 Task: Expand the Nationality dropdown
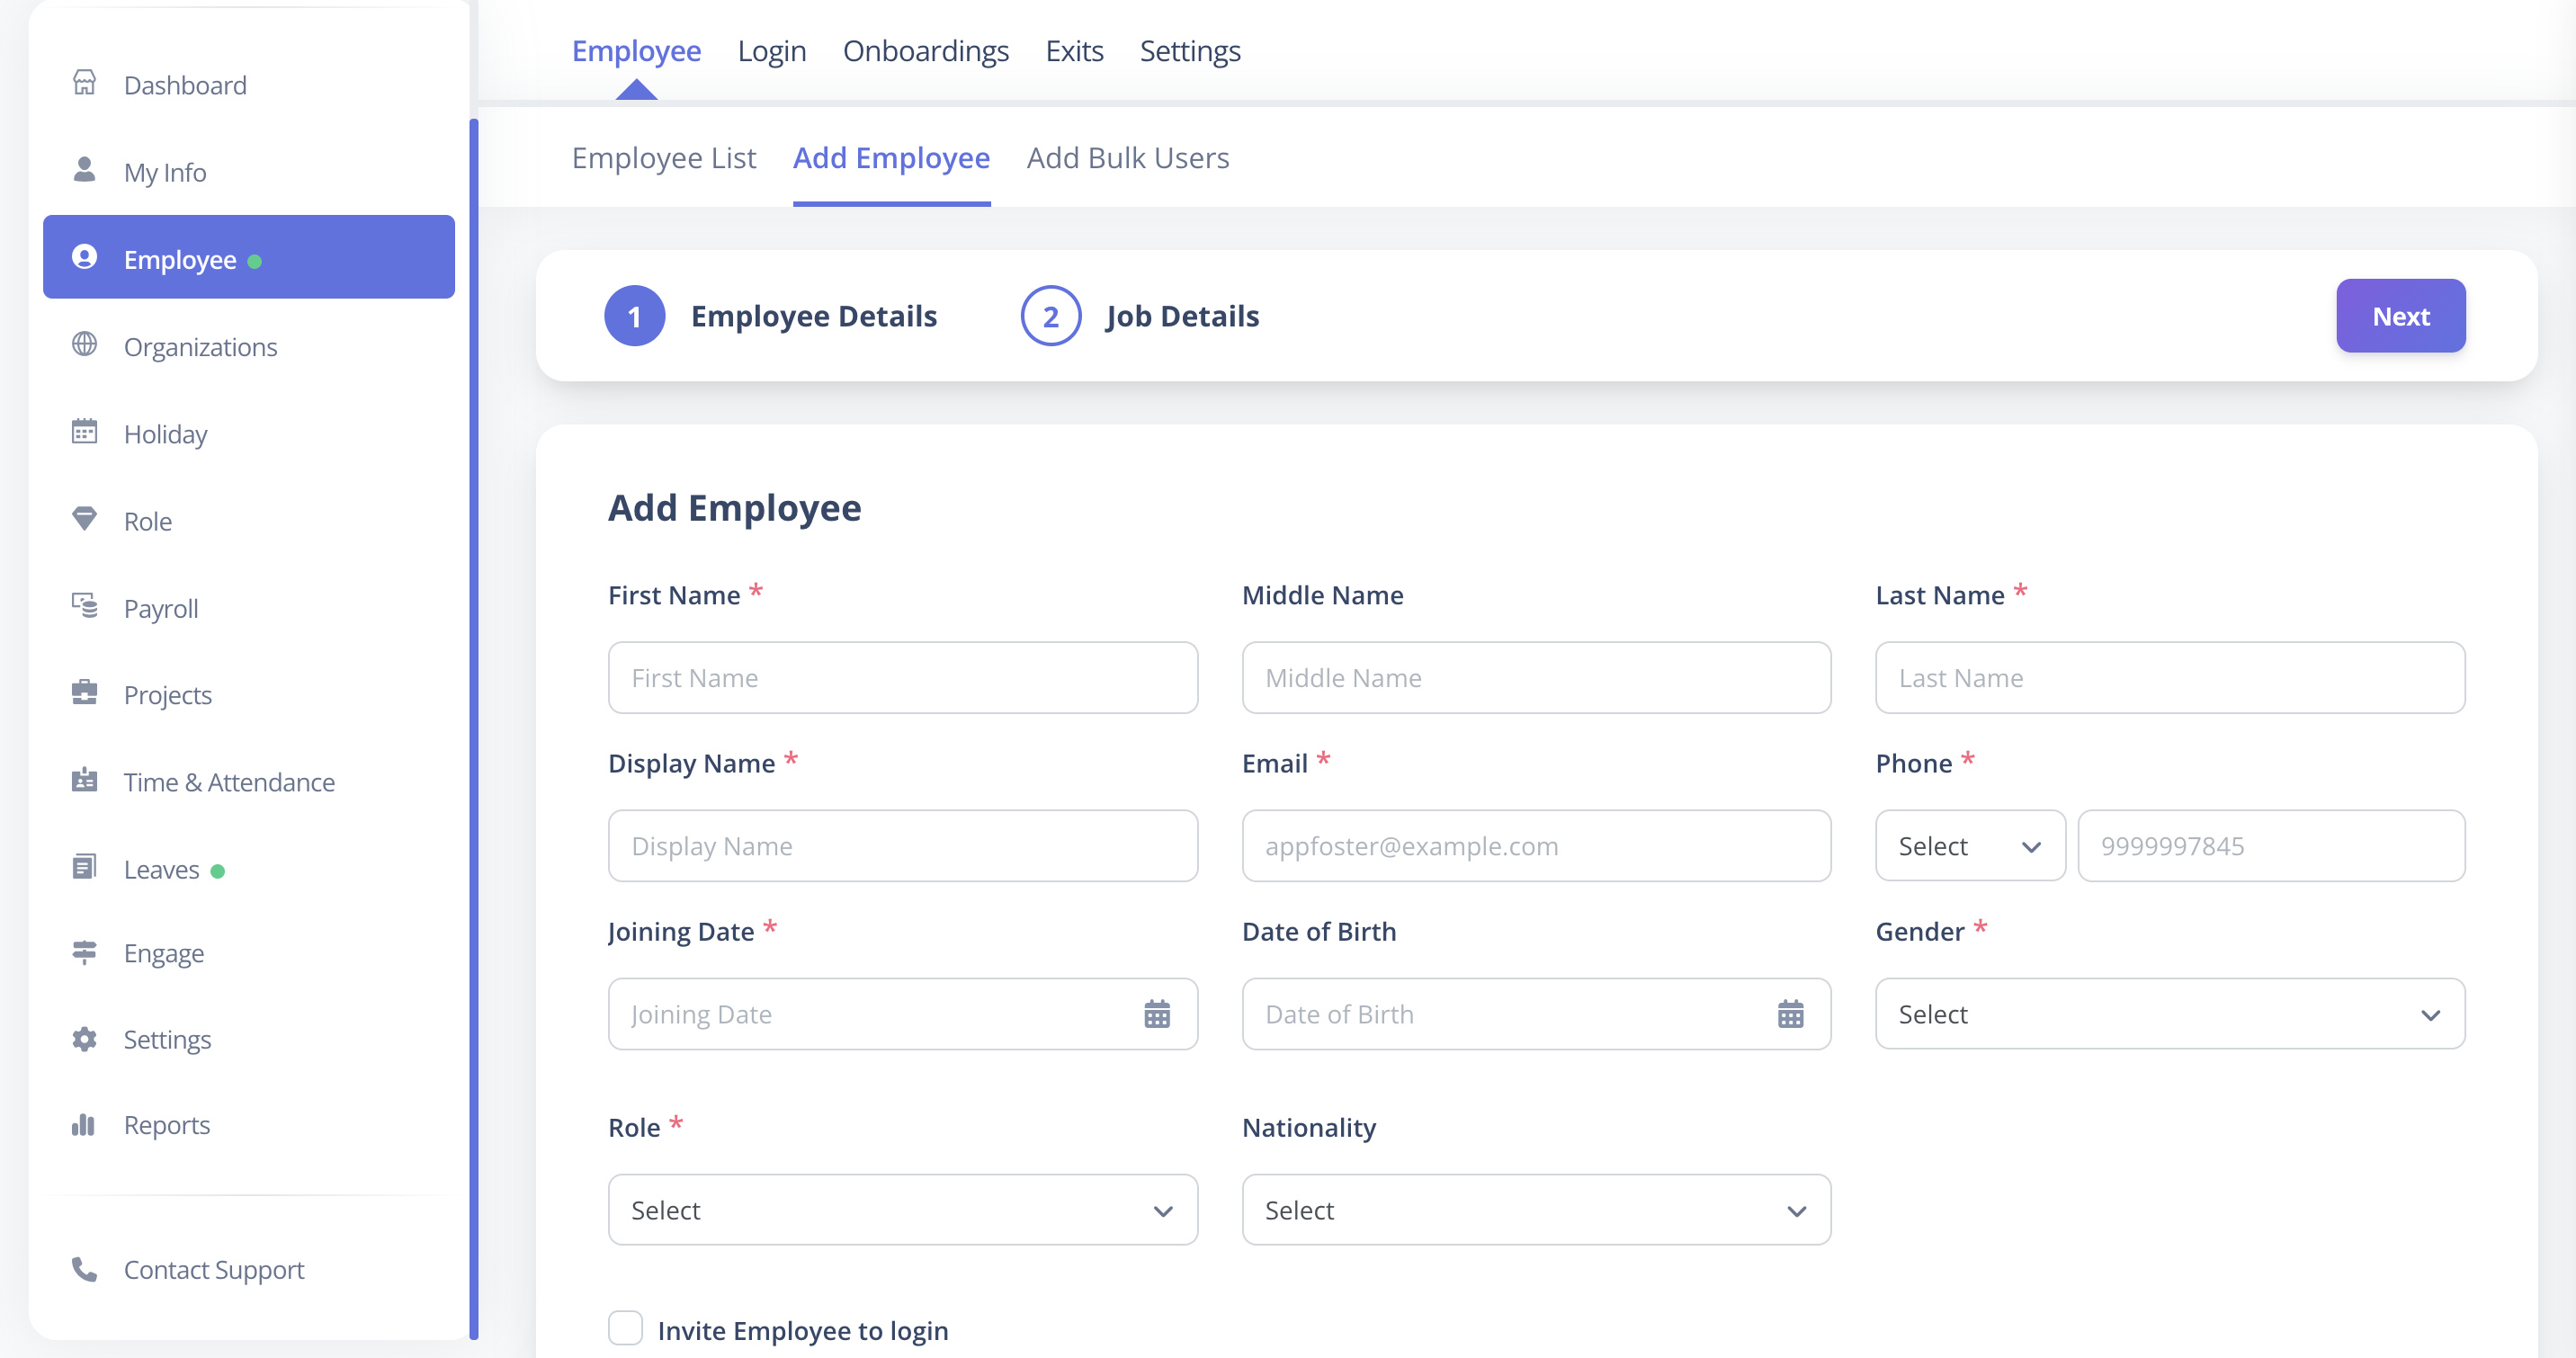(x=1536, y=1210)
